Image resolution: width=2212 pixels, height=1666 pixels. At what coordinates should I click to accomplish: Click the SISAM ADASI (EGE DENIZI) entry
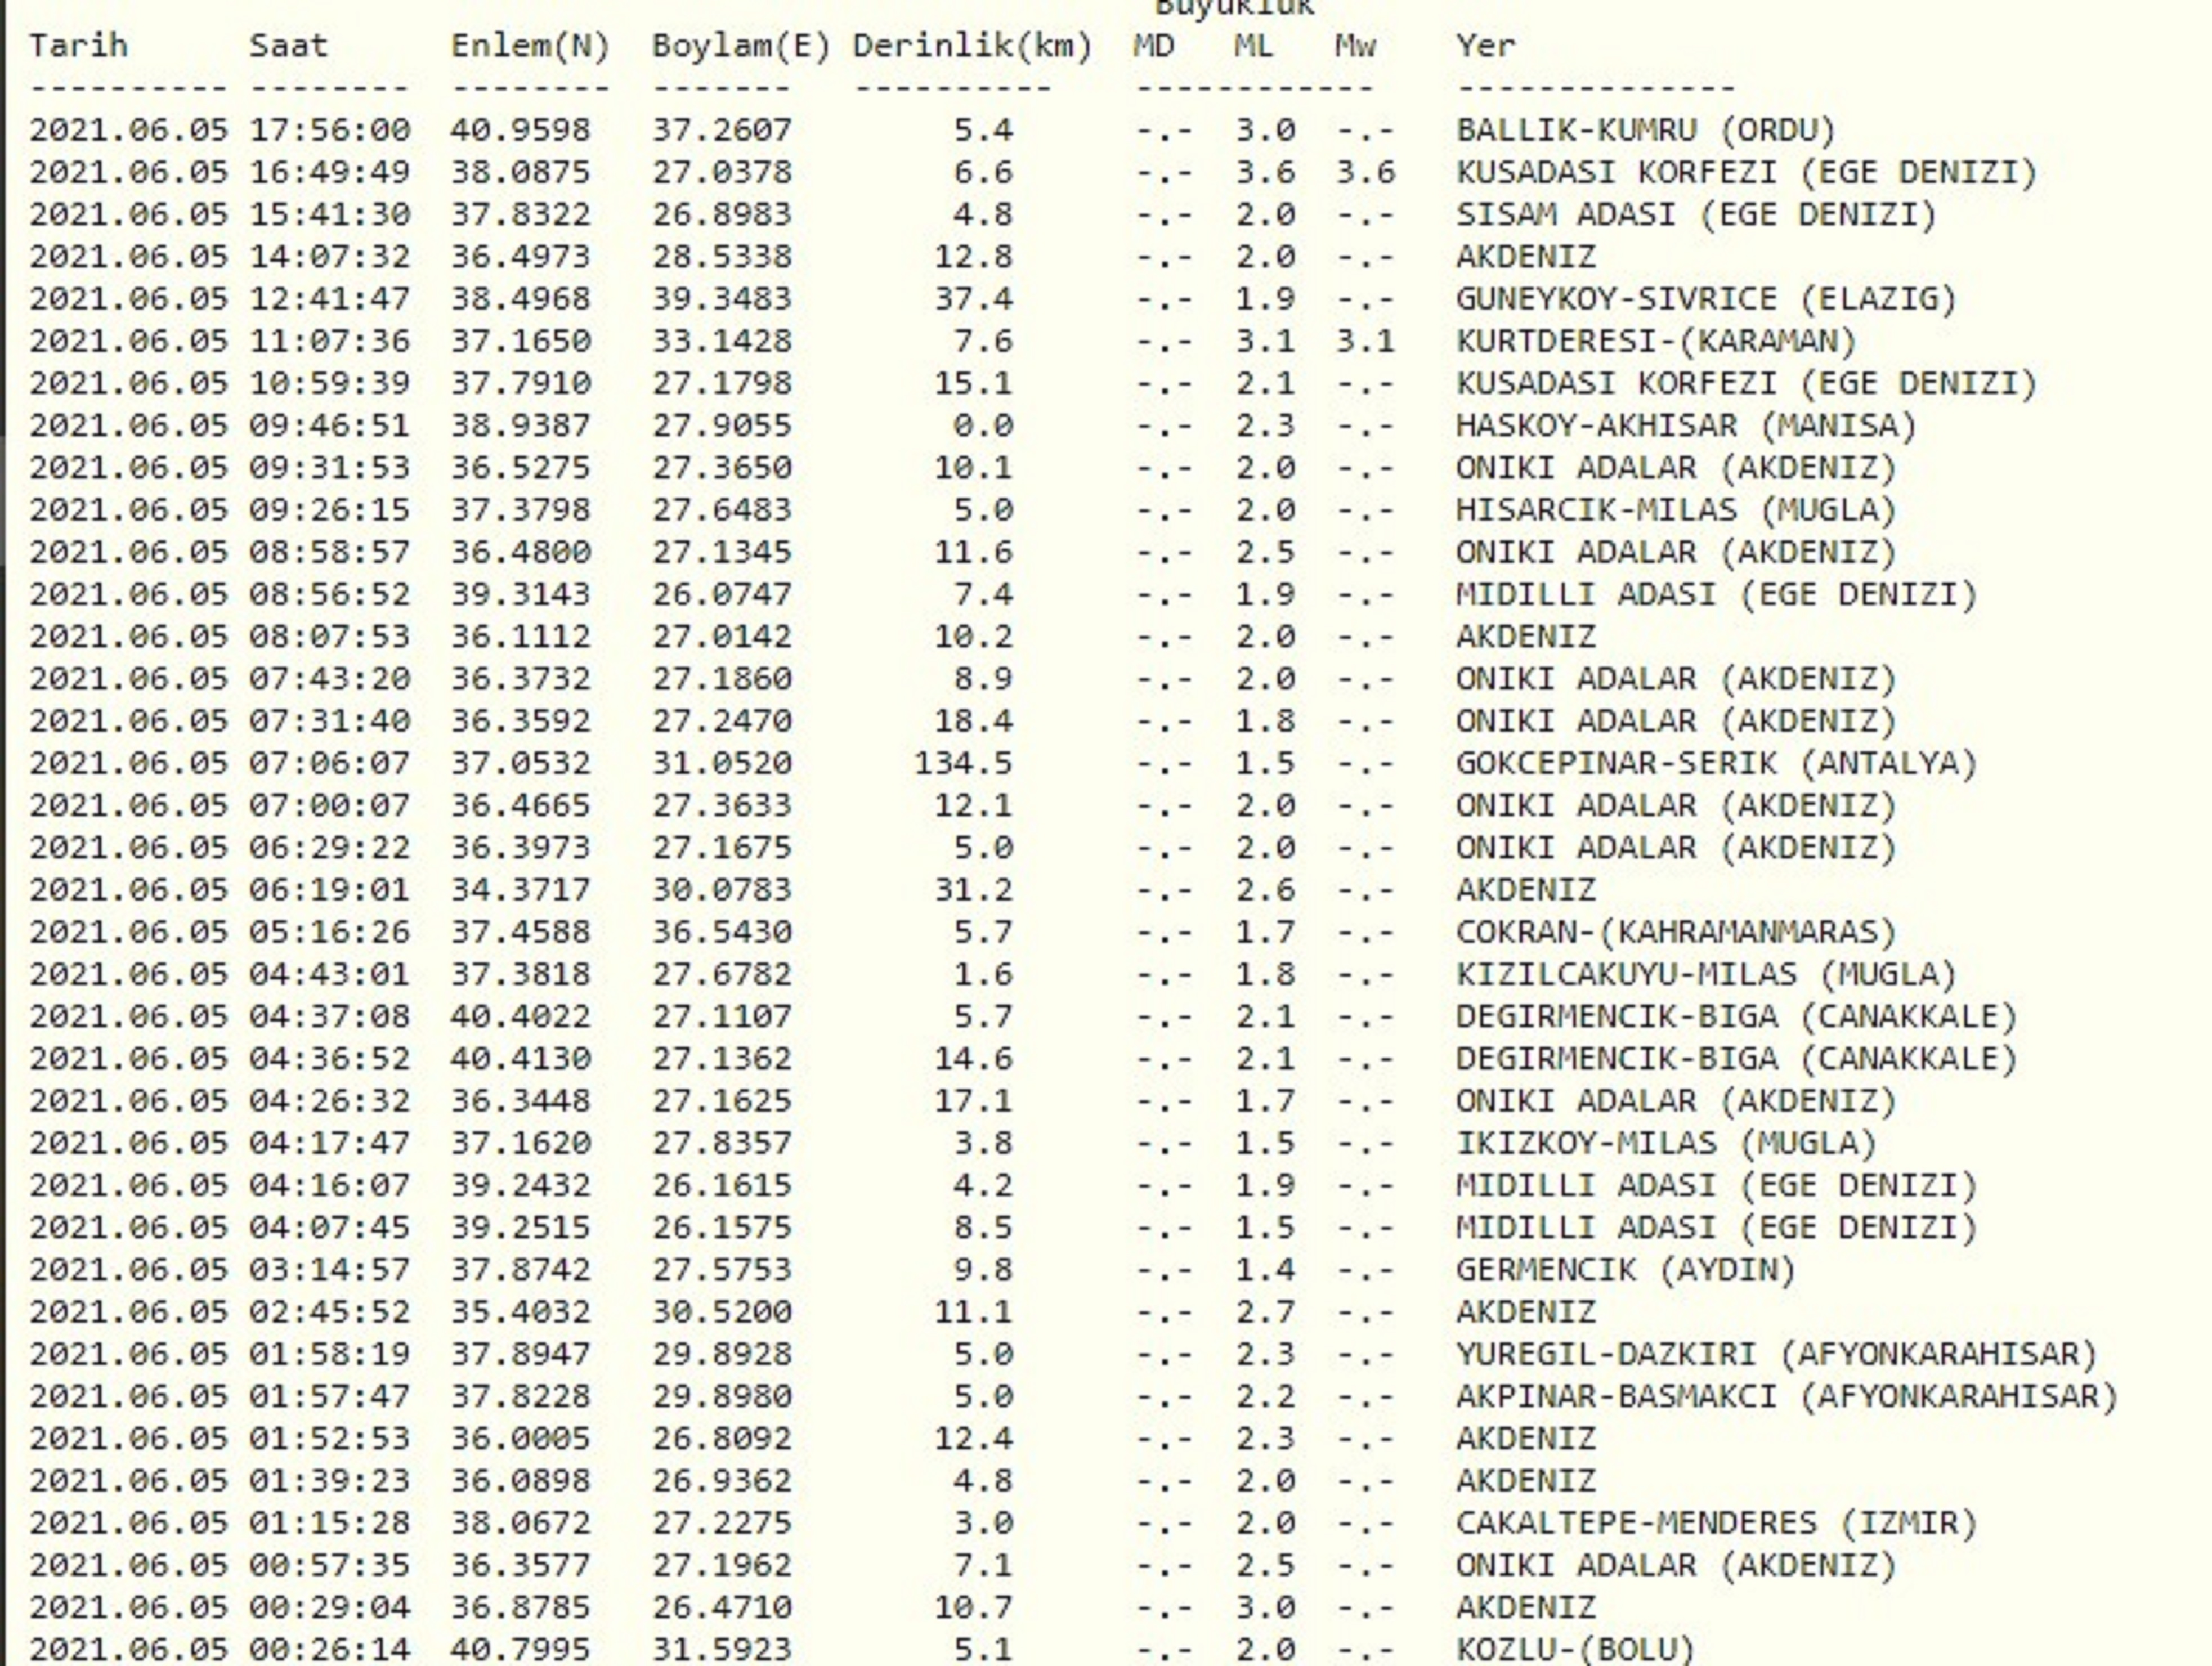[1696, 214]
